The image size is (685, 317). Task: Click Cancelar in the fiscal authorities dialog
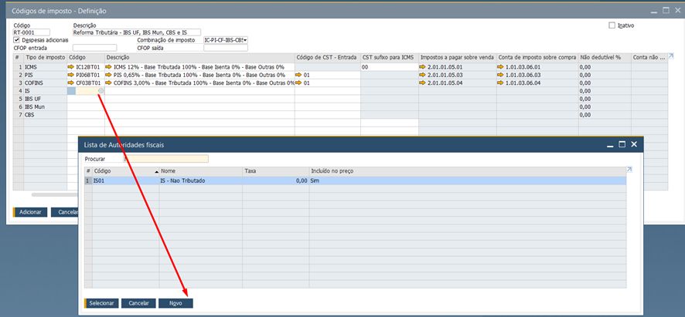click(x=138, y=303)
